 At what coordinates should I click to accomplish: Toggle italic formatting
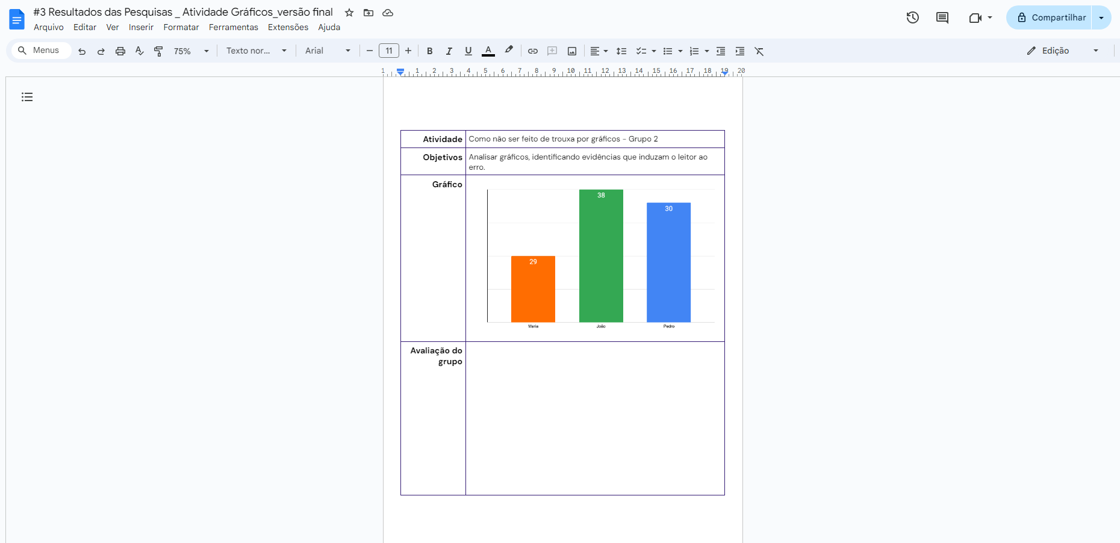point(449,51)
